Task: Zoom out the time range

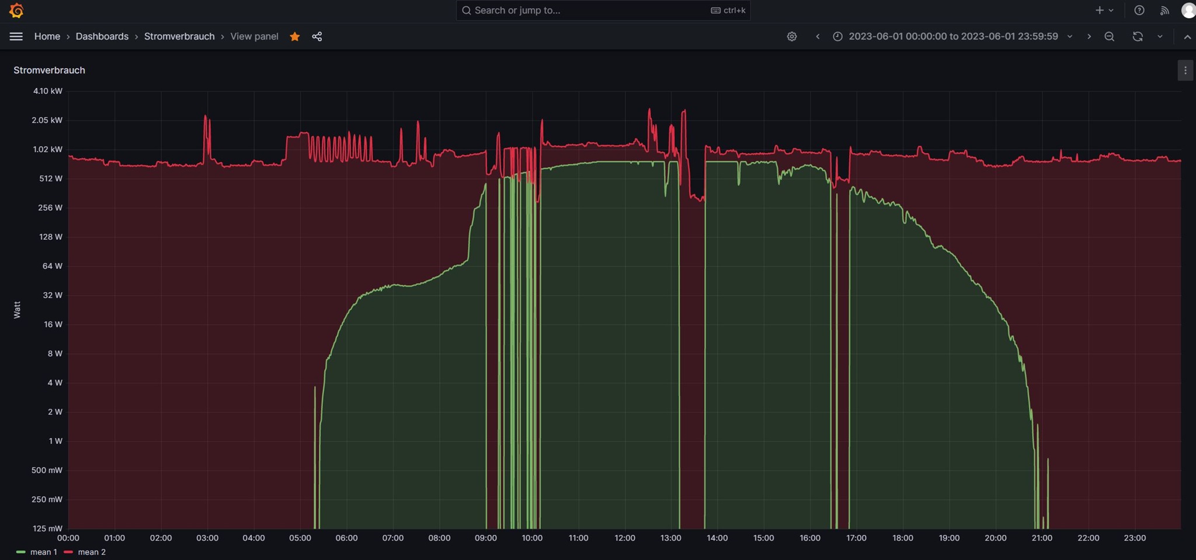Action: (1110, 36)
